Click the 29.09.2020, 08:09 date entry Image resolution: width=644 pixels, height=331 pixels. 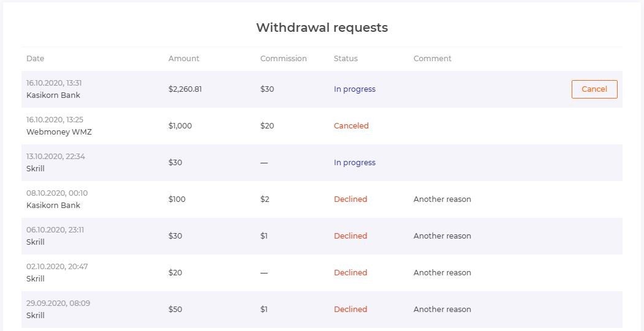tap(58, 303)
